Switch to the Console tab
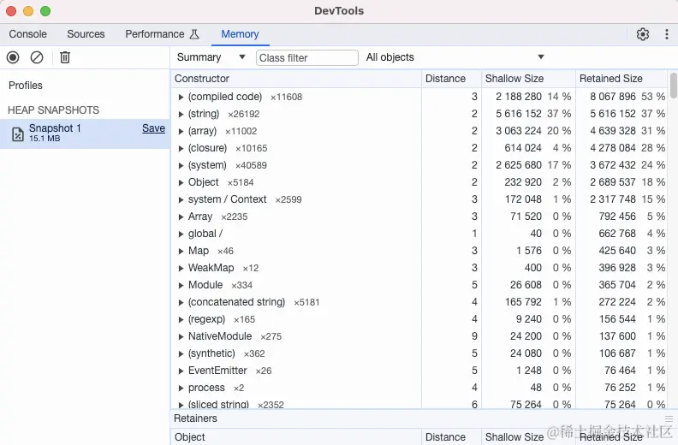The height and width of the screenshot is (445, 678). click(27, 34)
